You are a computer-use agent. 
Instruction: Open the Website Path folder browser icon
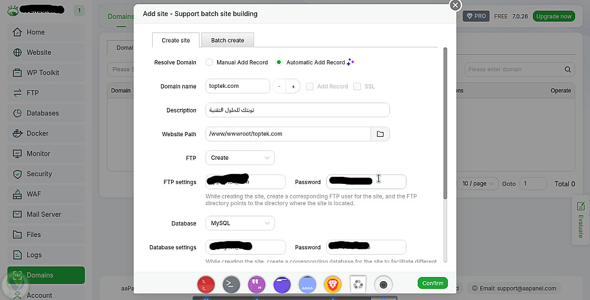coord(380,134)
